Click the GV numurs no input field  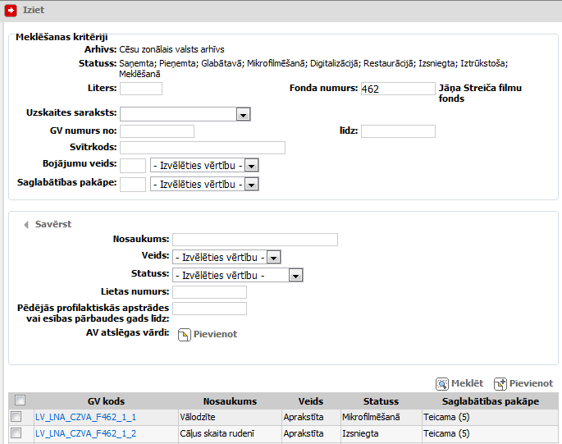tap(157, 131)
